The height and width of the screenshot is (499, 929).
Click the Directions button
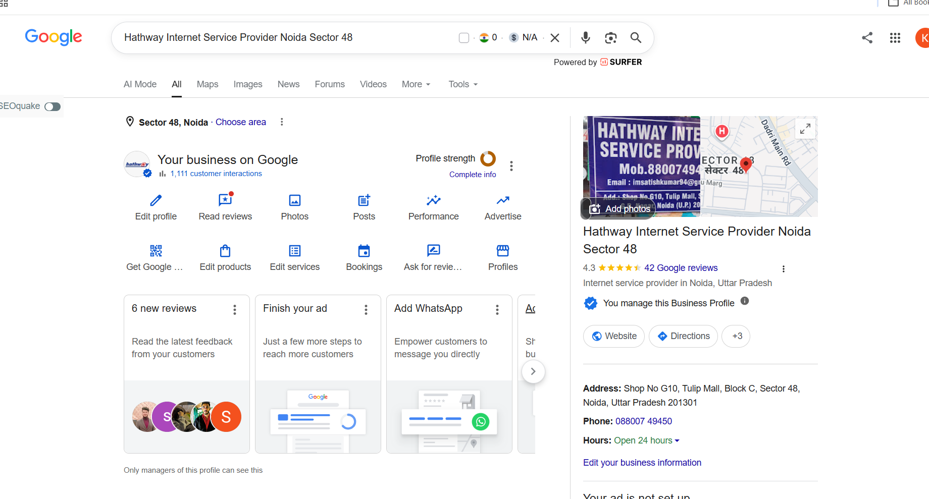pos(683,336)
